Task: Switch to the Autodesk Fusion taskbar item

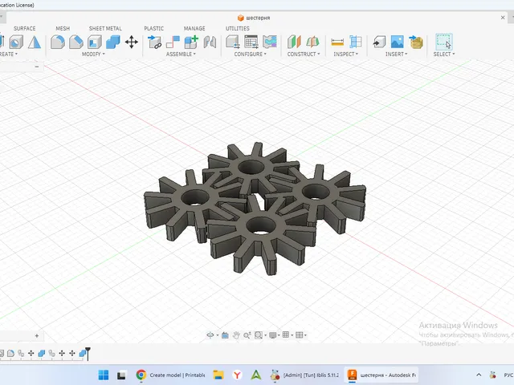Action: point(381,375)
